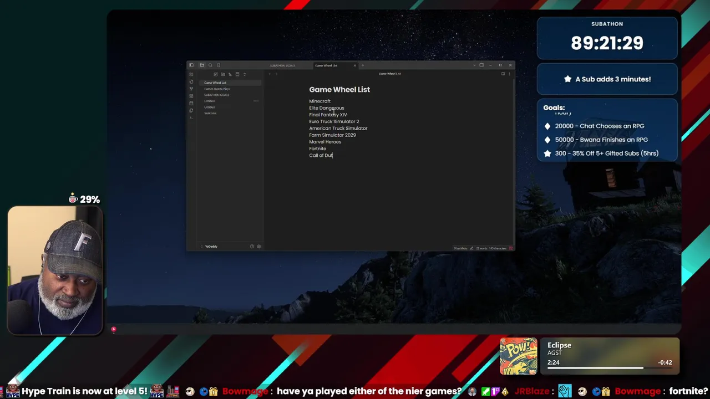
Task: Click the Euro Truck Simulator 2 line
Action: tap(334, 121)
